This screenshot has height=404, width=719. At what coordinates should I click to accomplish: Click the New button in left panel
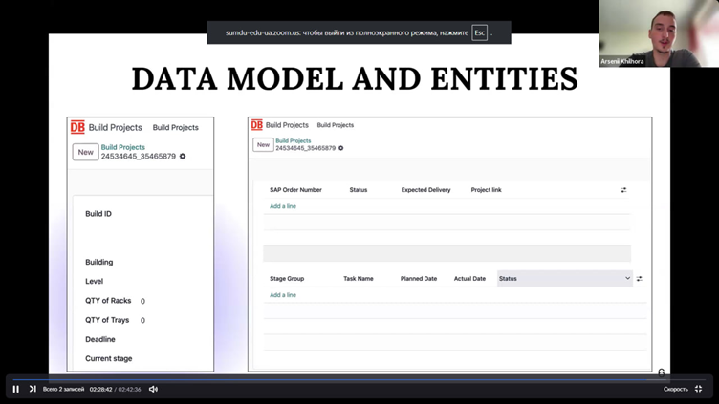[x=86, y=152]
